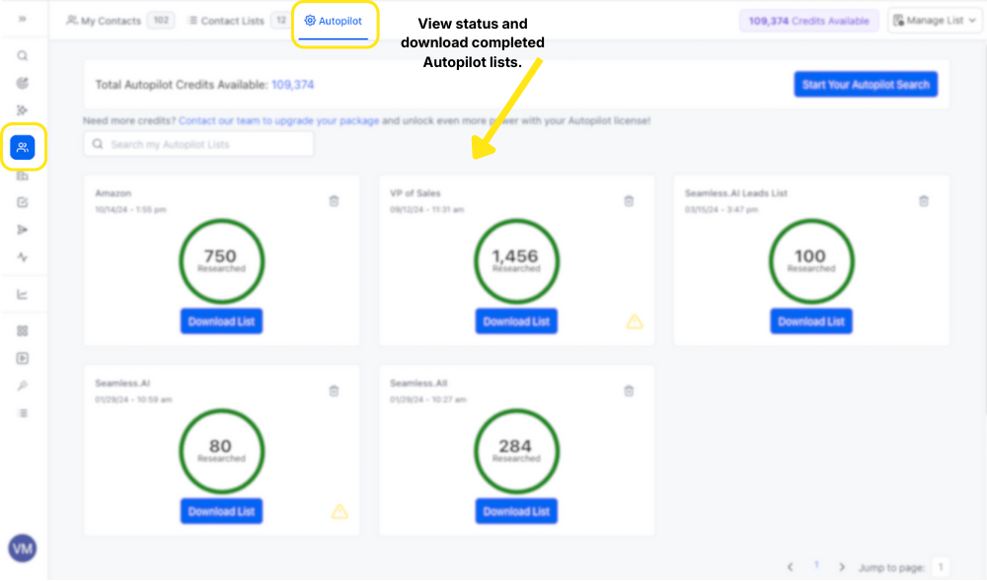
Task: Remove the Seamless.AI Leads List card
Action: [x=924, y=201]
